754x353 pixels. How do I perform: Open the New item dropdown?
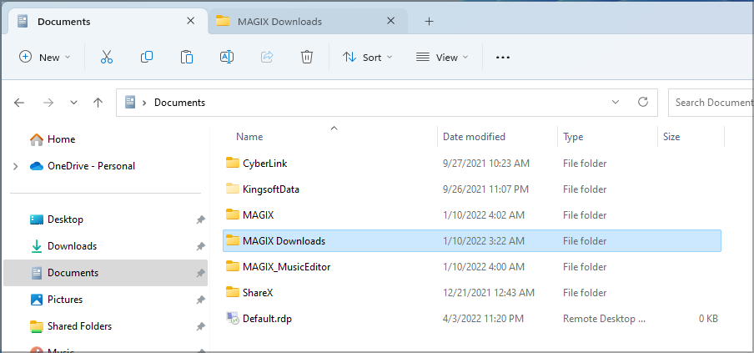pos(45,58)
